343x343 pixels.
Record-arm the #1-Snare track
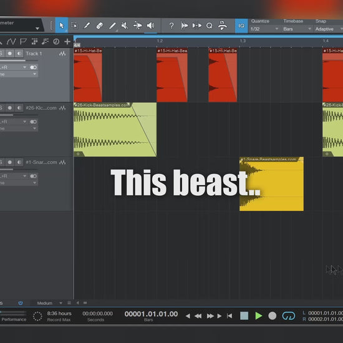coord(9,162)
